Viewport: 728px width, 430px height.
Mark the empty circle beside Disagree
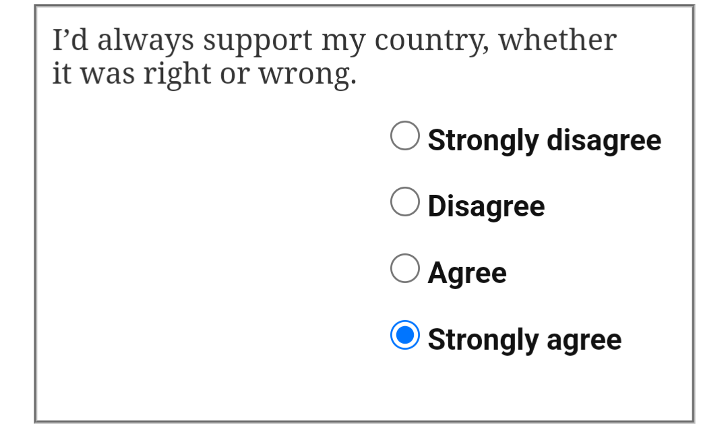tap(405, 202)
